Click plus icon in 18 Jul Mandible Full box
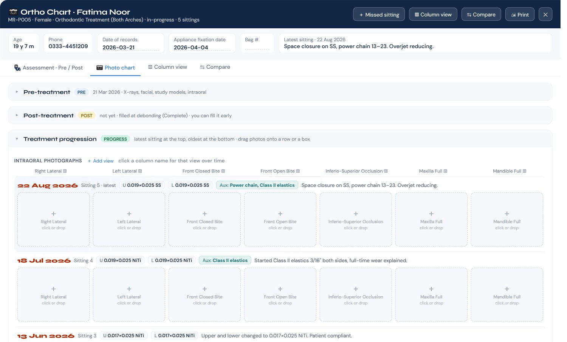567x342 pixels. [x=507, y=289]
